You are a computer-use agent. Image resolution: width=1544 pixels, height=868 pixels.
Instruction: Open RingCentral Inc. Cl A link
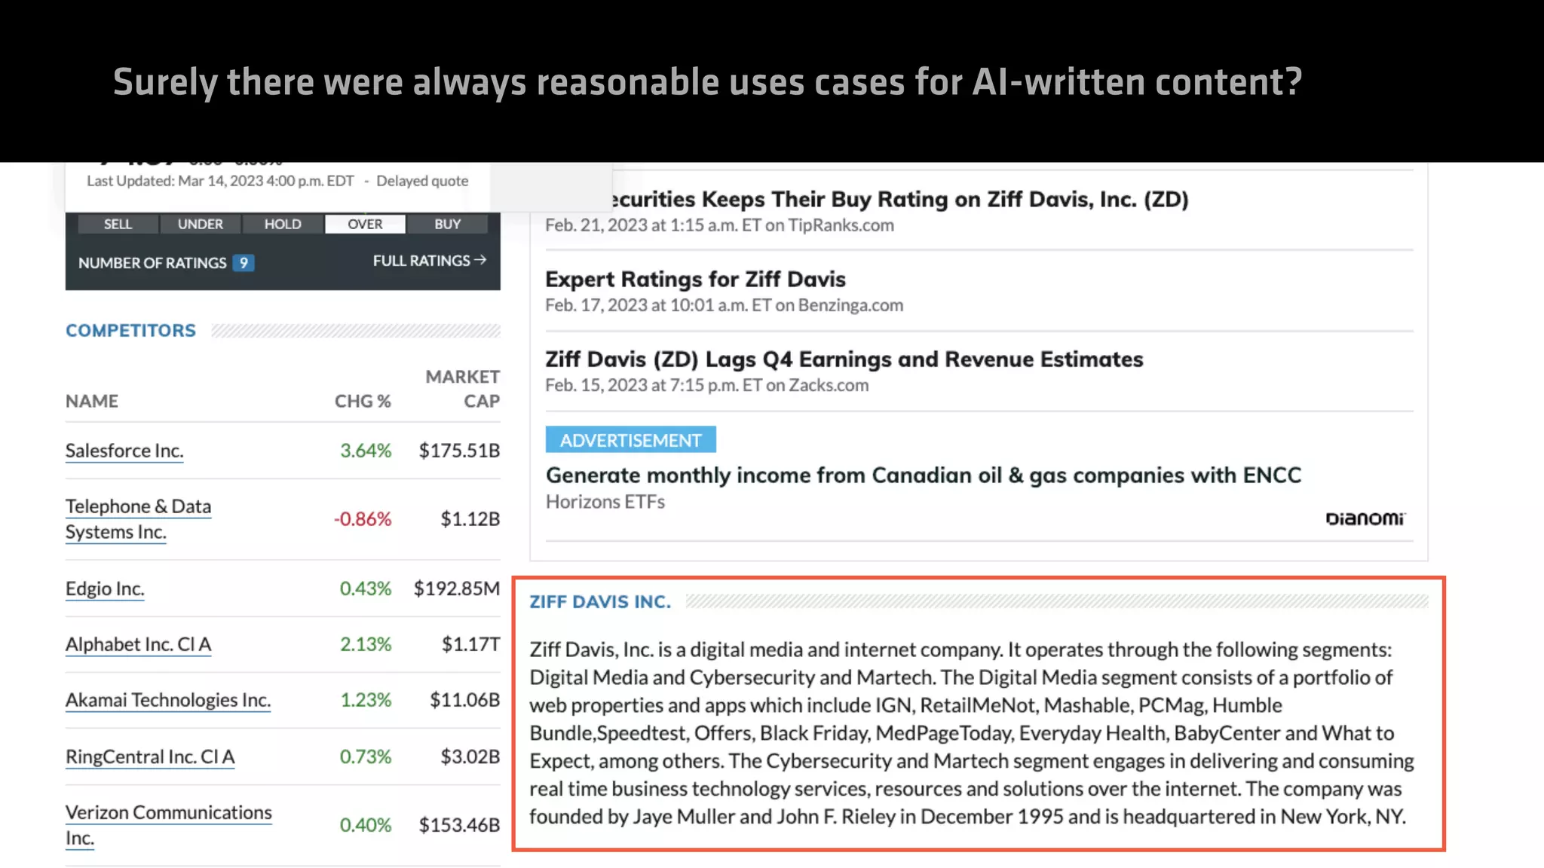pos(150,756)
